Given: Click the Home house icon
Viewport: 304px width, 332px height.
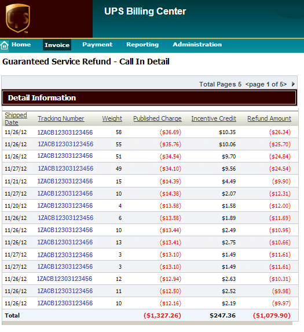Looking at the screenshot, I should pos(4,45).
